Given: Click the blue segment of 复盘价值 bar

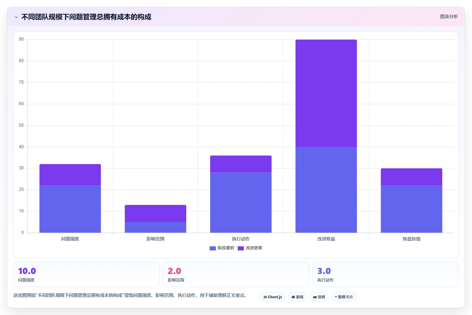Looking at the screenshot, I should pyautogui.click(x=412, y=209).
